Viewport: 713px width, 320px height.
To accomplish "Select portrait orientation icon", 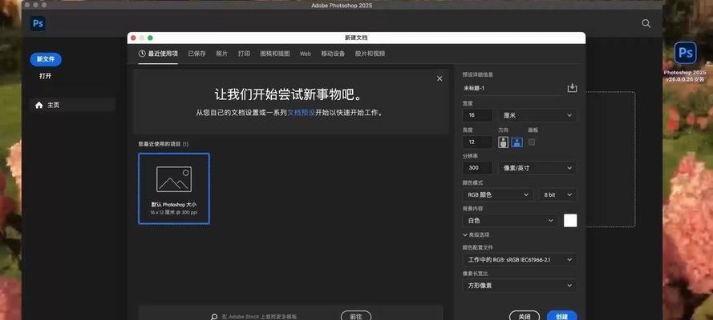I will click(503, 142).
